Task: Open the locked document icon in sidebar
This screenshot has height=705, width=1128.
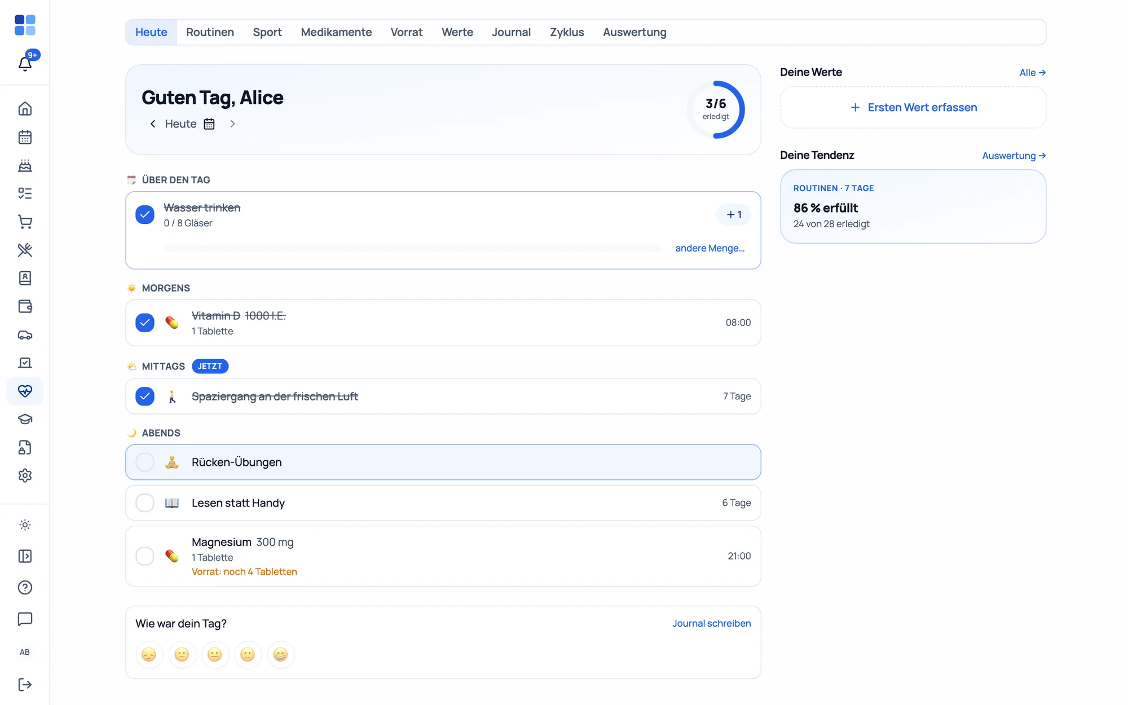Action: point(25,447)
